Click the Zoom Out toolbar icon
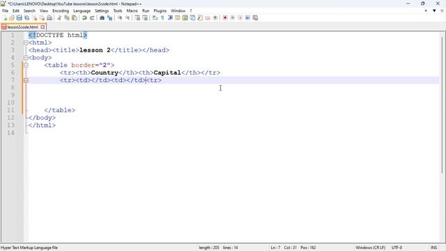Viewport: 446px width, 251px height. tap(128, 18)
